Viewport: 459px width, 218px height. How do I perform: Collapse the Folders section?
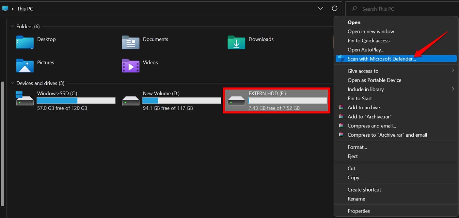coord(12,26)
